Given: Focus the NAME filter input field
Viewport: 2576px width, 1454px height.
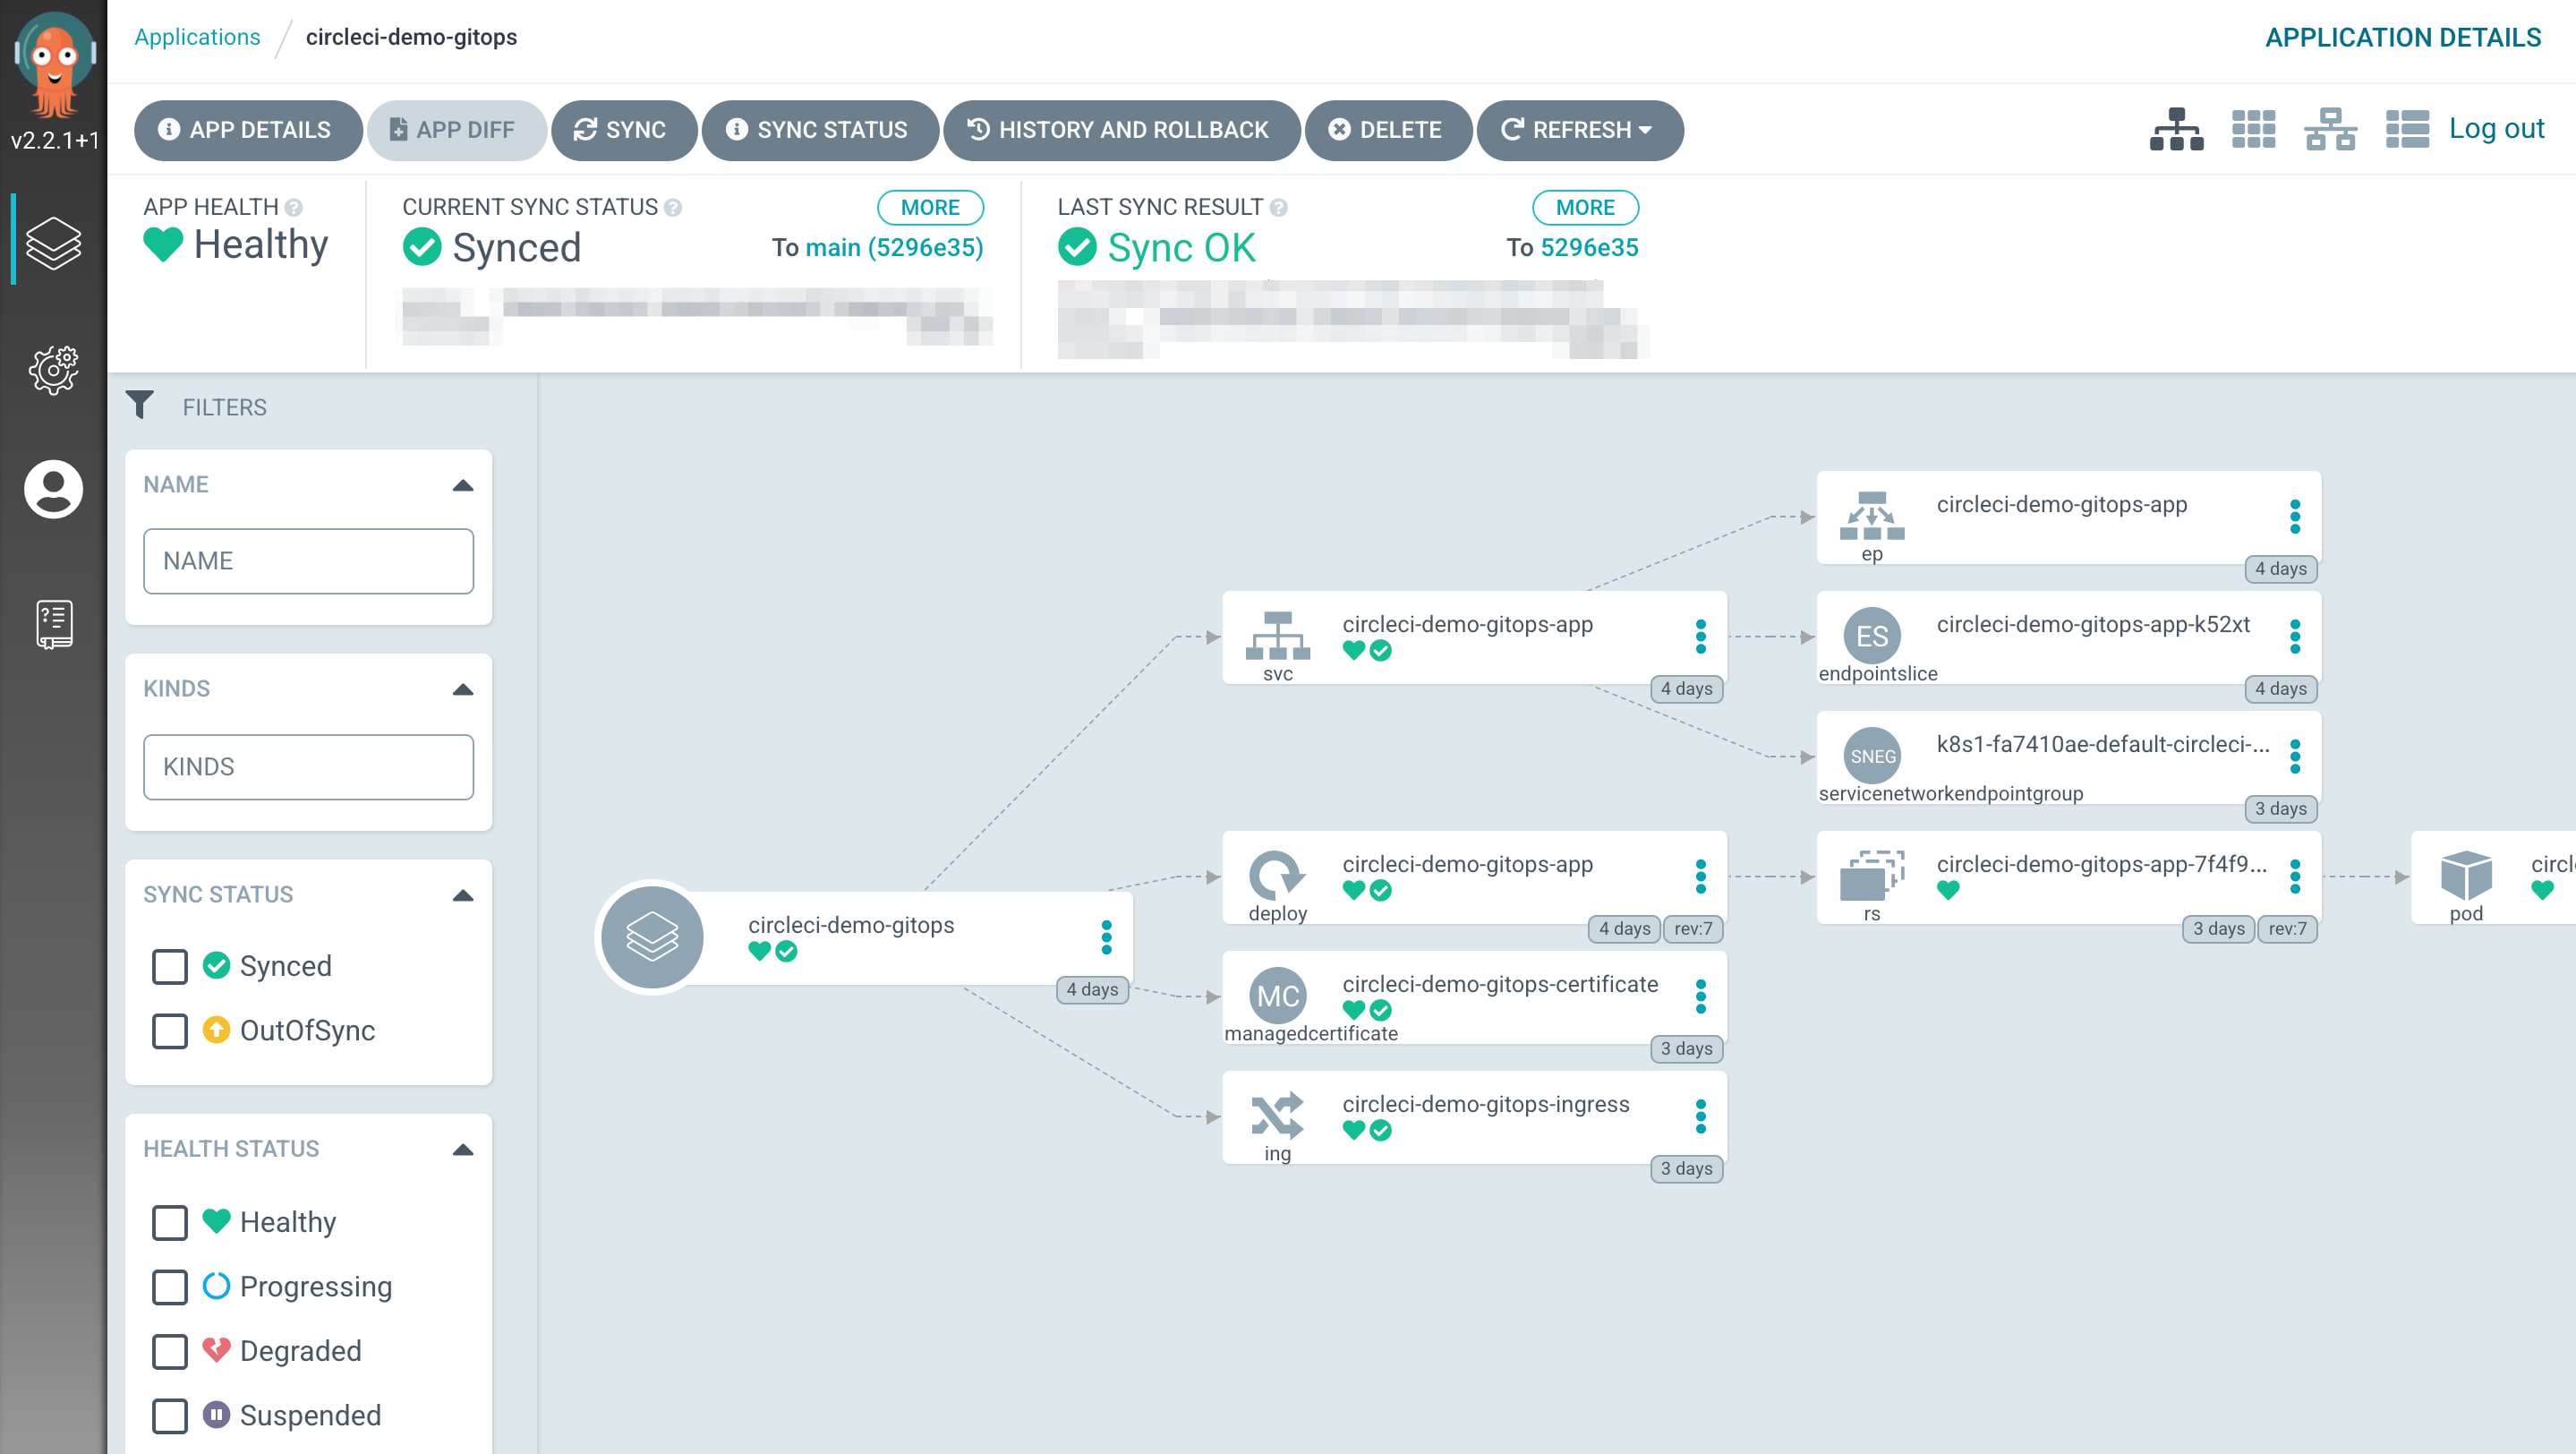Looking at the screenshot, I should 308,561.
